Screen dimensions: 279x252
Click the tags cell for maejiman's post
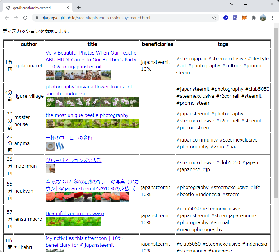tap(223, 166)
